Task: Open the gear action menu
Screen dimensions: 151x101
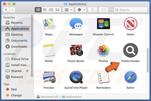Action: click(x=81, y=10)
